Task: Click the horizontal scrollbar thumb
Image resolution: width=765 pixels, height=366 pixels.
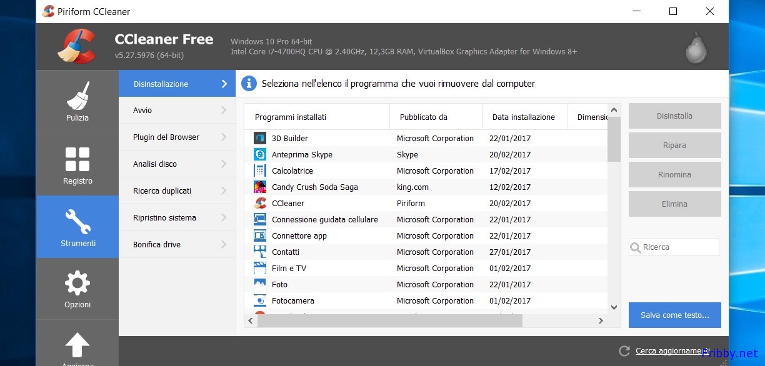Action: 389,320
